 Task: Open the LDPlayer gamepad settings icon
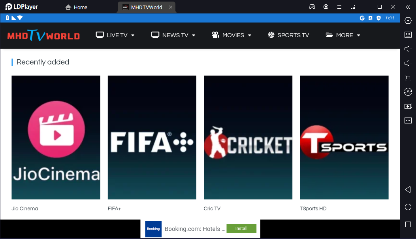click(312, 7)
